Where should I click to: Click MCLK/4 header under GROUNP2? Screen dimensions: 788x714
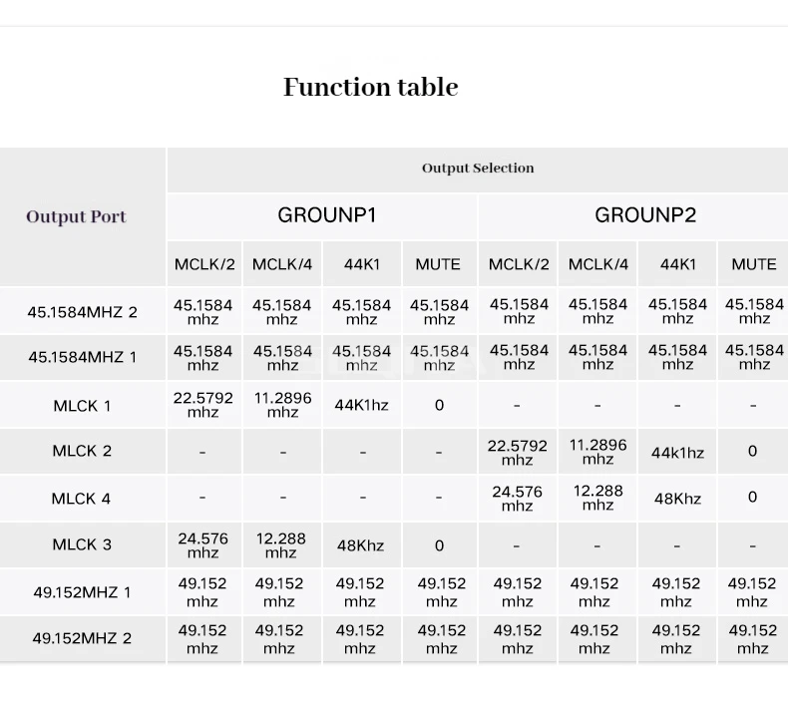tap(597, 264)
